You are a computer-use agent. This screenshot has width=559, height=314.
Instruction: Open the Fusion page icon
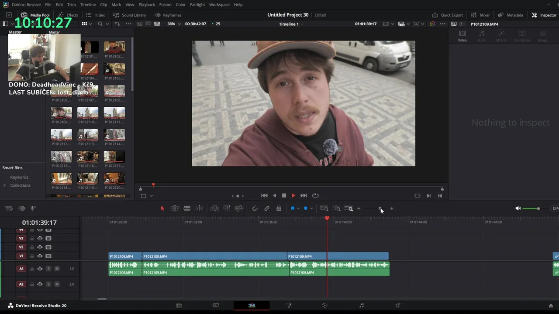(x=288, y=306)
